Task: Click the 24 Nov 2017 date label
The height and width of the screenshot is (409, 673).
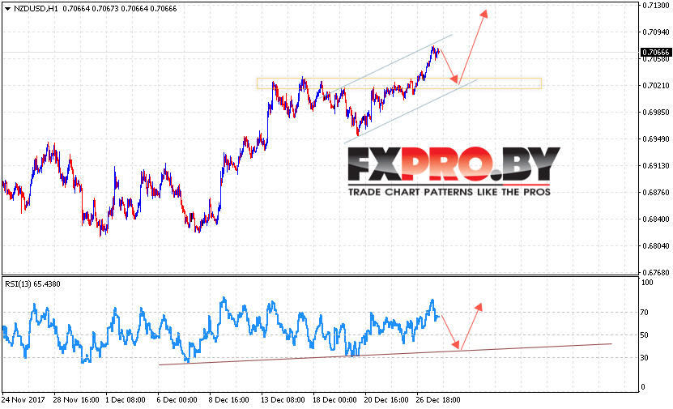Action: coord(23,399)
